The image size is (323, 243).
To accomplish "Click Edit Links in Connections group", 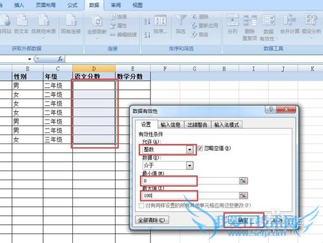I will point(123,34).
